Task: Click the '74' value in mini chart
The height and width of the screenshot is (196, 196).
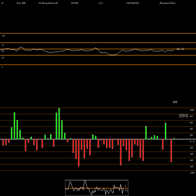Action: pyautogui.click(x=126, y=191)
